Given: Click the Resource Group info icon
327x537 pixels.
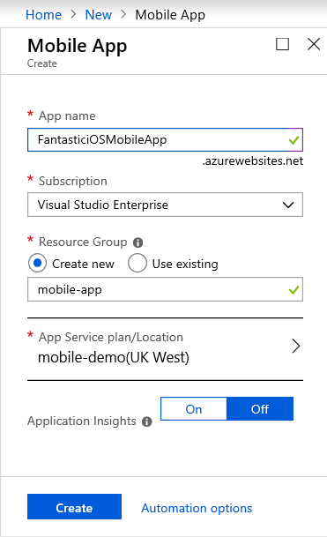Looking at the screenshot, I should pyautogui.click(x=138, y=242).
